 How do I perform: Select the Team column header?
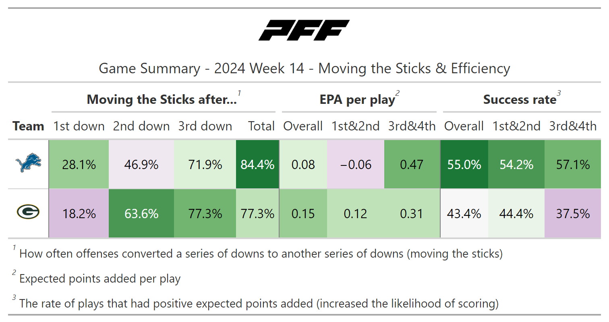tap(28, 126)
